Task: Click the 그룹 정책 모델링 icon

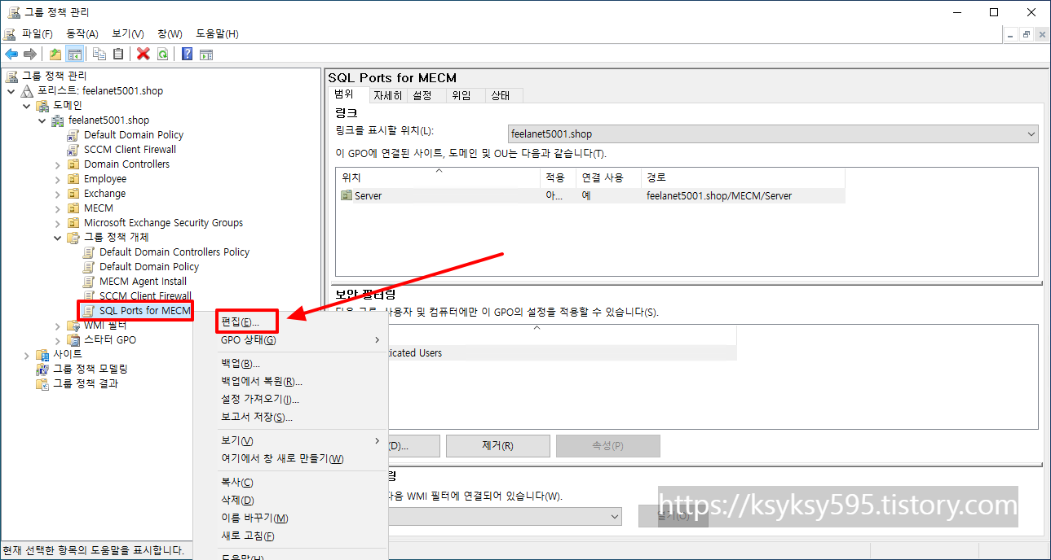Action: [42, 369]
